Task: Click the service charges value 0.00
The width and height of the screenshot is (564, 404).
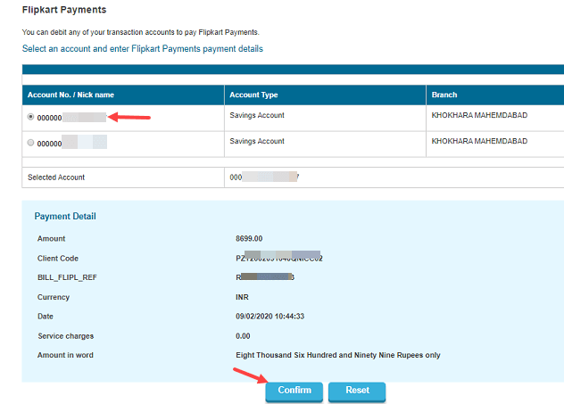Action: click(x=243, y=336)
